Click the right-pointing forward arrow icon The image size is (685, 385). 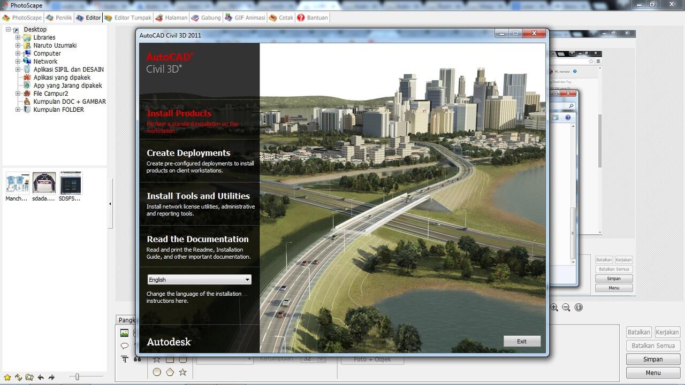[51, 377]
